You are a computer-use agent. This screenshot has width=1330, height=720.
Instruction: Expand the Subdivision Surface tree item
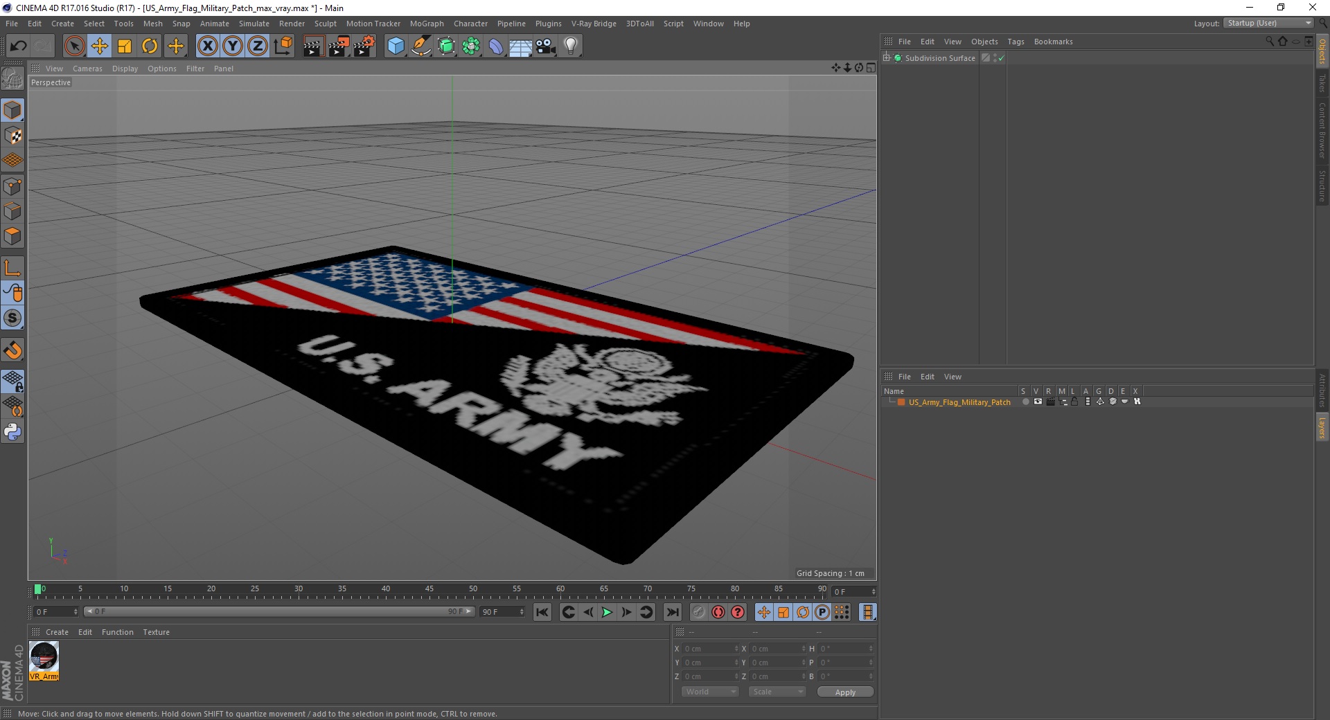(x=887, y=58)
